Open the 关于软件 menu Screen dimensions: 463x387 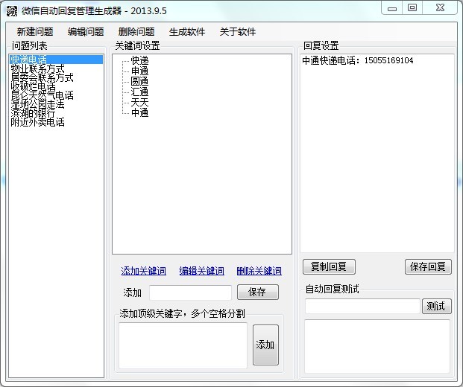click(x=238, y=31)
